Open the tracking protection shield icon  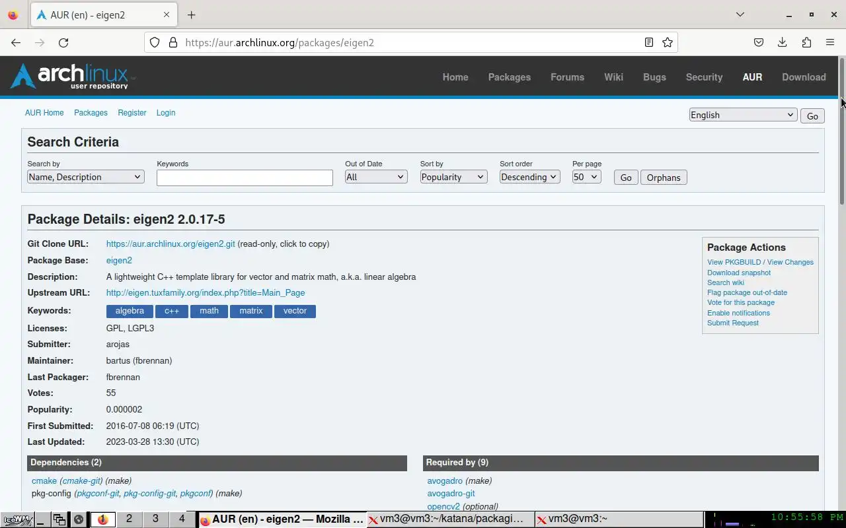click(x=155, y=42)
